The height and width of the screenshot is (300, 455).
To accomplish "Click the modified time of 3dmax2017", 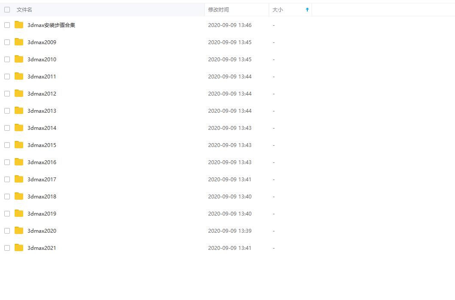I will click(230, 180).
